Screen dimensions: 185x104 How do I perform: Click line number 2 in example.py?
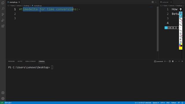[x=15, y=14]
